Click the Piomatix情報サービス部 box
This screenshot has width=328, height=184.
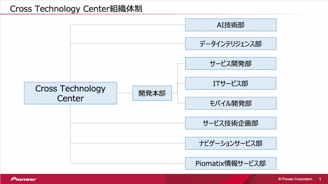click(x=231, y=164)
